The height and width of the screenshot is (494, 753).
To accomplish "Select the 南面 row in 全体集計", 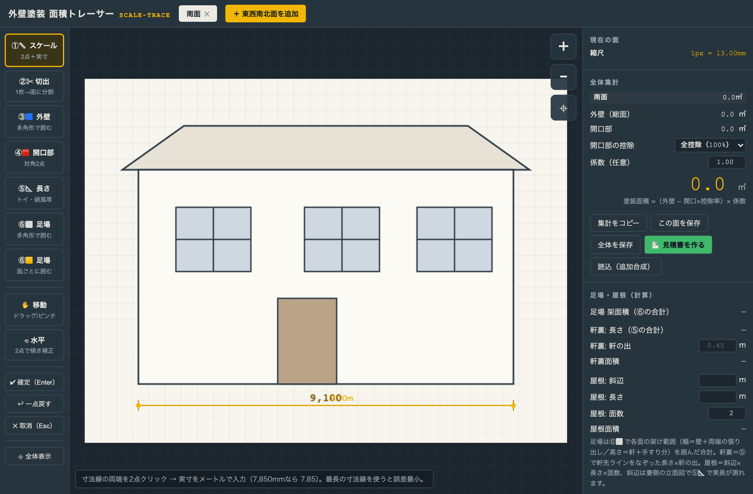I will click(x=668, y=97).
